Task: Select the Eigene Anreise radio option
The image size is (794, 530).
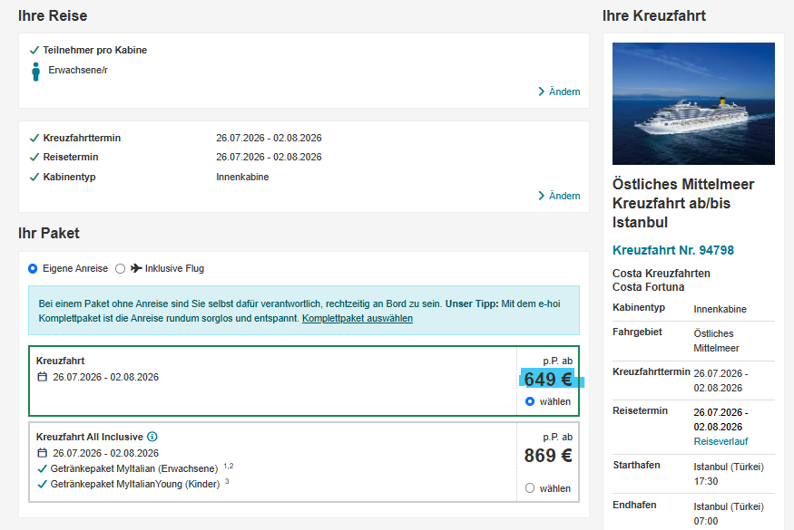Action: point(33,268)
